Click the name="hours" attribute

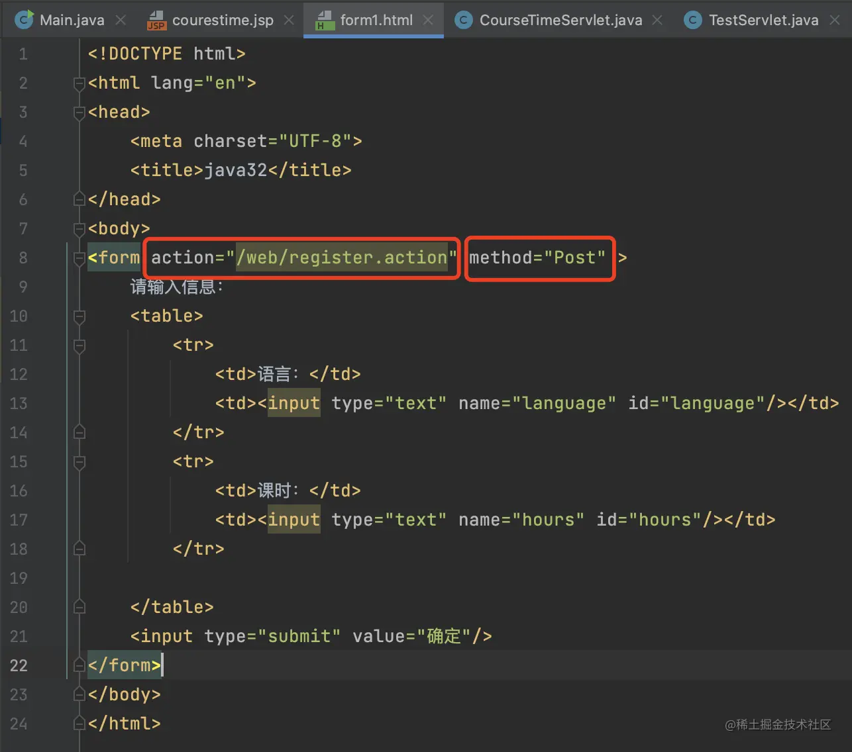tap(521, 520)
